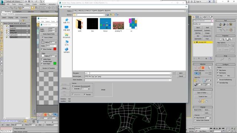Go up one folder level in Save Image
Viewport: 237px width, 133px height.
point(110,15)
